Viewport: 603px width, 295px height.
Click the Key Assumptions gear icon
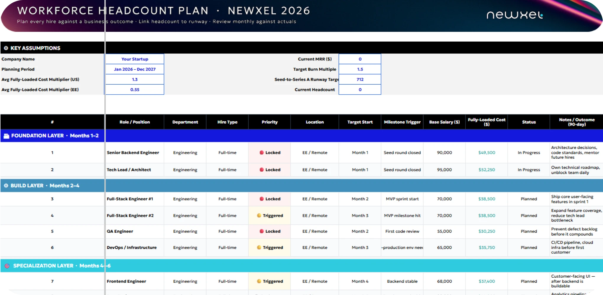coord(6,48)
